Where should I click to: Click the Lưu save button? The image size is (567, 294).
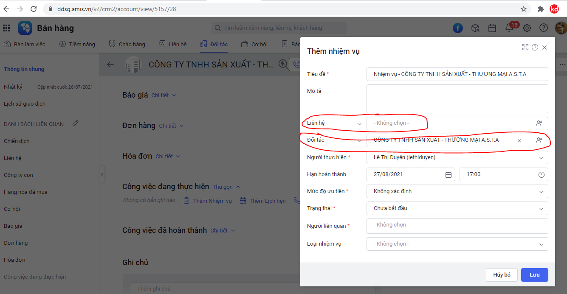click(535, 275)
